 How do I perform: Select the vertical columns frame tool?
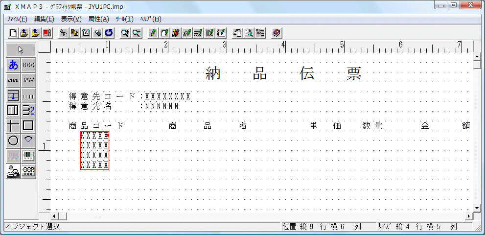point(13,111)
